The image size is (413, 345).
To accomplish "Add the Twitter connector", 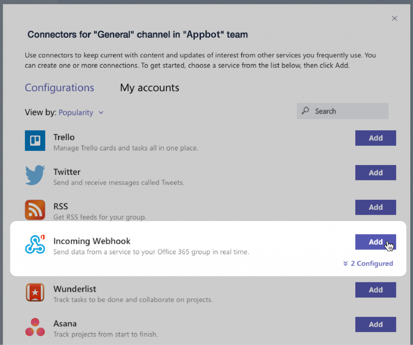I will 375,173.
